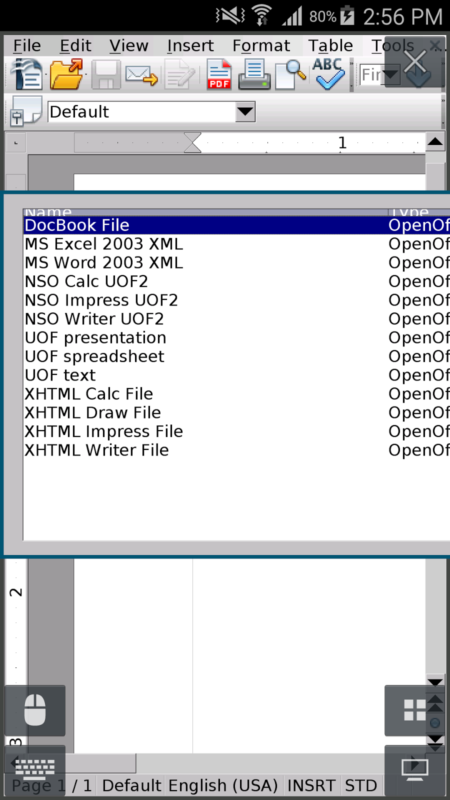Click the Default page style status field
The height and width of the screenshot is (800, 450).
(x=131, y=785)
